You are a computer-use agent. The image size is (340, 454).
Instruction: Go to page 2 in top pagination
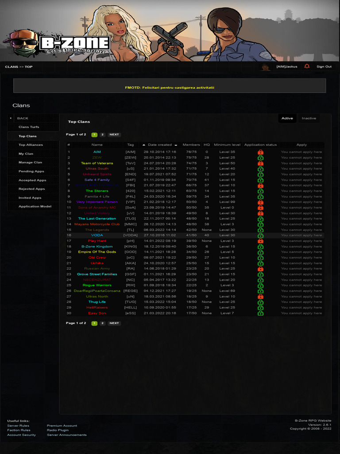click(102, 135)
